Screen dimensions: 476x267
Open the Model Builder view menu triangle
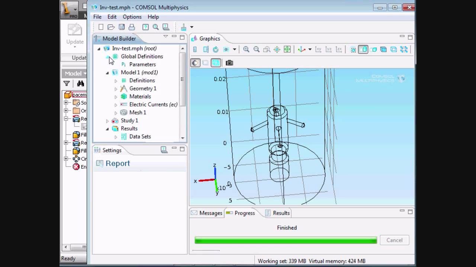[165, 36]
